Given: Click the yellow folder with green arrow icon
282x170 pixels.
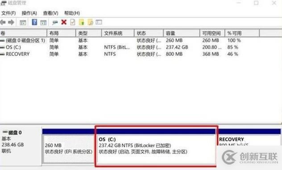Looking at the screenshot, I should tap(82, 22).
